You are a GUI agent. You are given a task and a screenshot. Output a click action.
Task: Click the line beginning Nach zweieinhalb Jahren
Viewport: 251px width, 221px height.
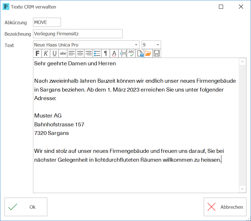point(135,81)
